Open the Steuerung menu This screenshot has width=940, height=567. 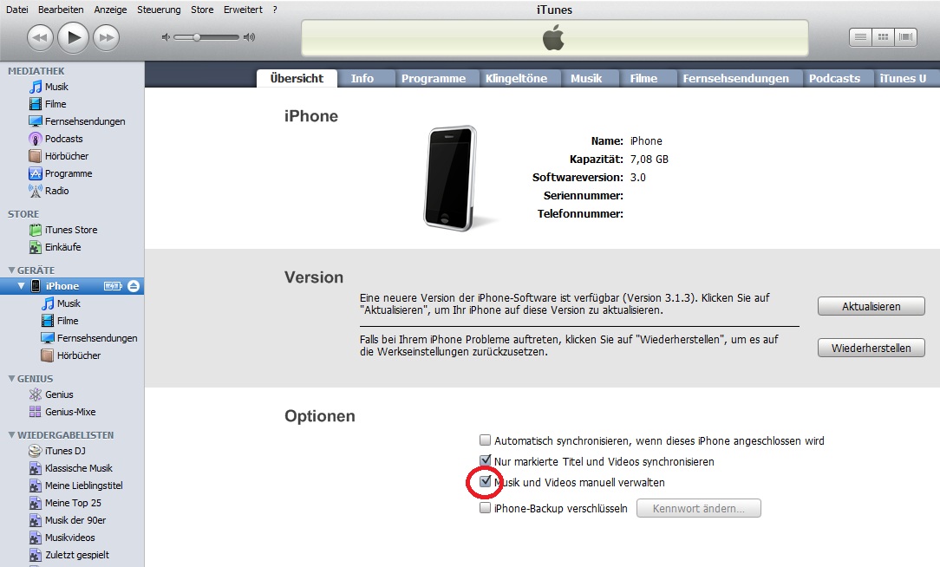[159, 10]
